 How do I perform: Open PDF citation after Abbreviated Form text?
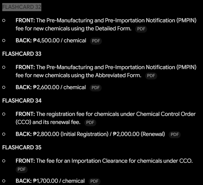(x=151, y=76)
